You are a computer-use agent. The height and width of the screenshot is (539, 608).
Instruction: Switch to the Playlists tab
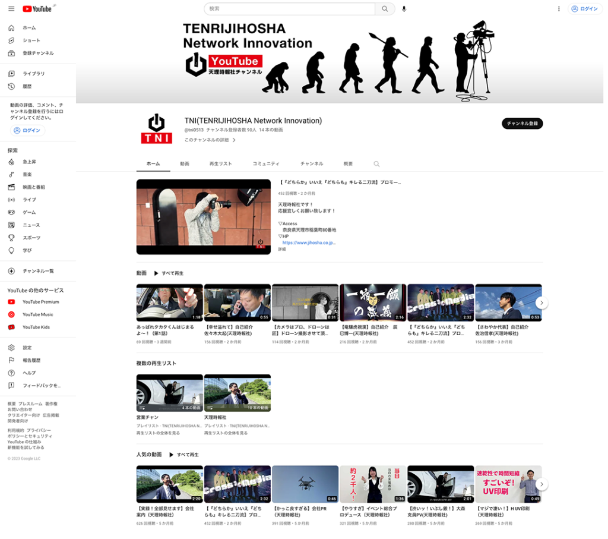point(221,163)
